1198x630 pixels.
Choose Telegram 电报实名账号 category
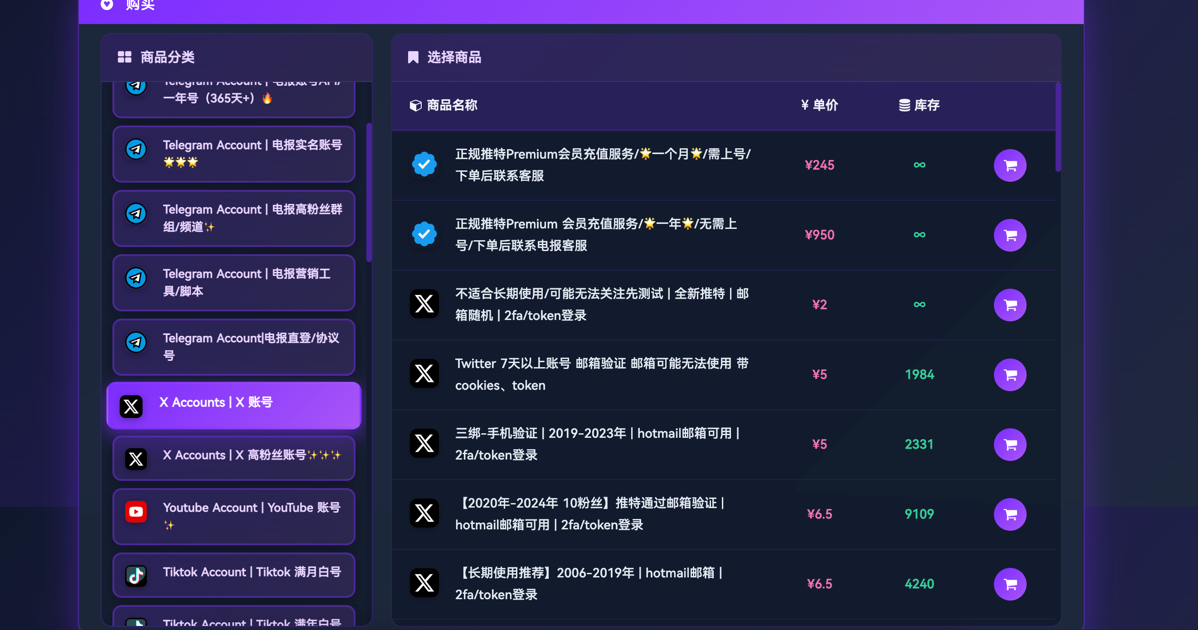pyautogui.click(x=234, y=154)
